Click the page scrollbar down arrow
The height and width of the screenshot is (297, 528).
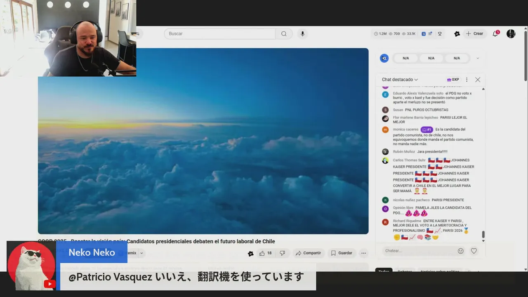pyautogui.click(x=526, y=270)
